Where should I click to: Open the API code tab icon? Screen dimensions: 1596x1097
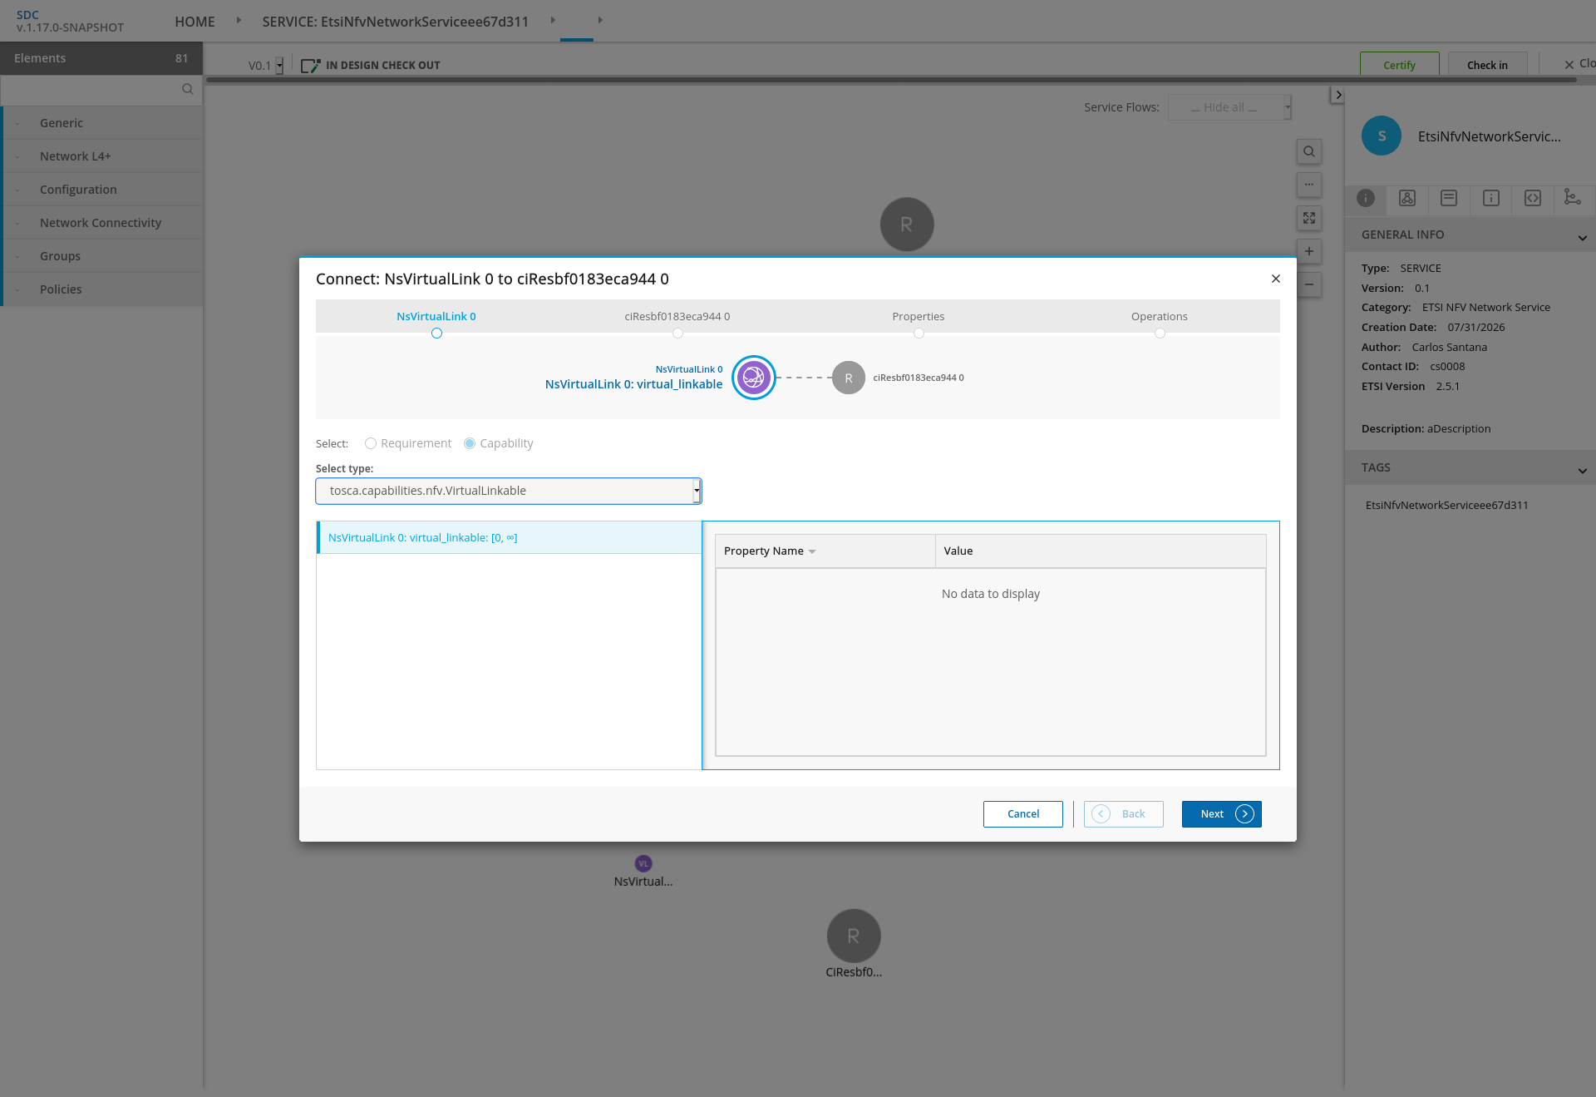(x=1533, y=198)
